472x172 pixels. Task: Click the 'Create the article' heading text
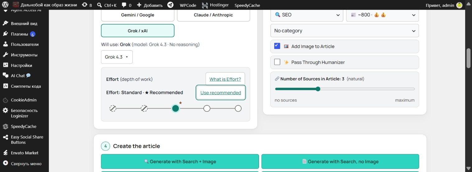[137, 146]
